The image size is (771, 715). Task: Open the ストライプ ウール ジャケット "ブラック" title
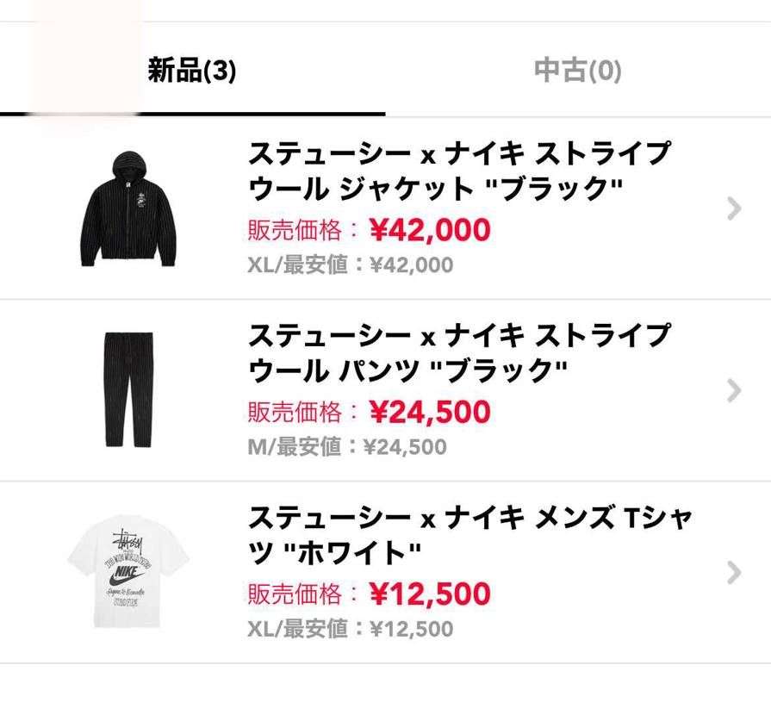[458, 170]
